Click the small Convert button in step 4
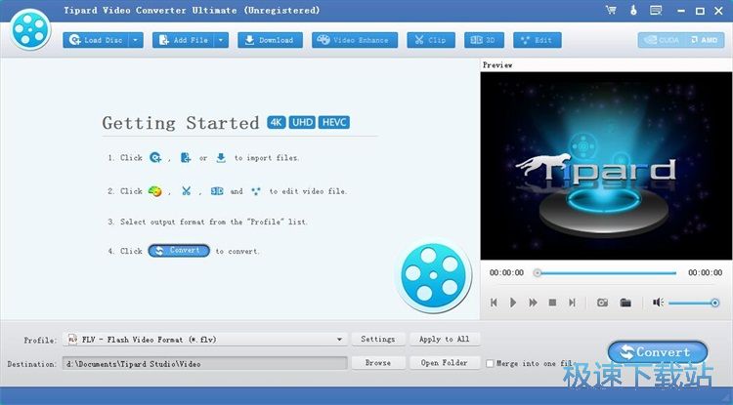This screenshot has height=405, width=733. 179,251
